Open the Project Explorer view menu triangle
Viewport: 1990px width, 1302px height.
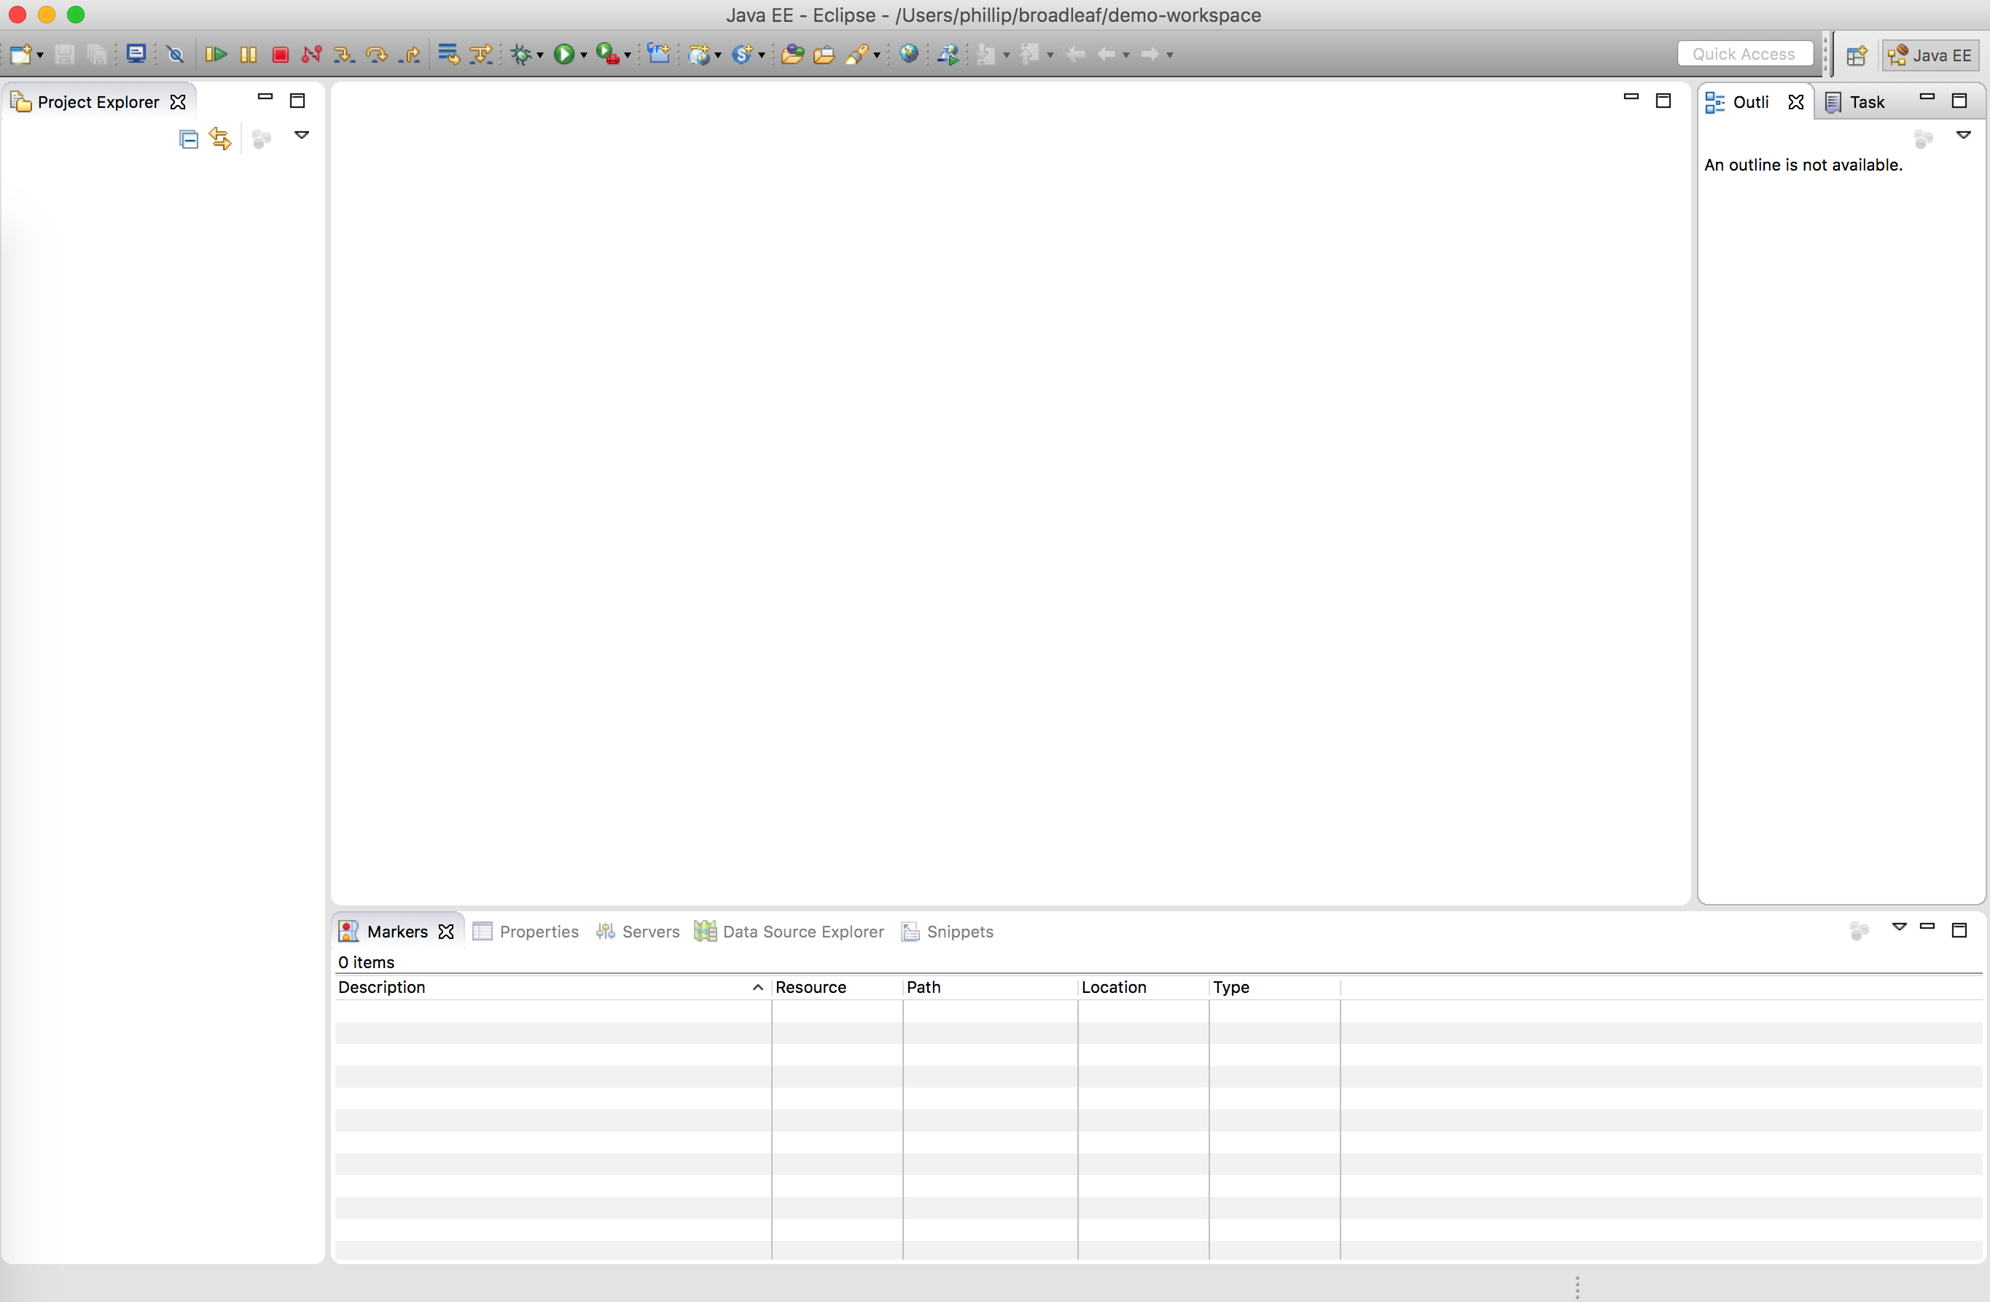point(302,136)
